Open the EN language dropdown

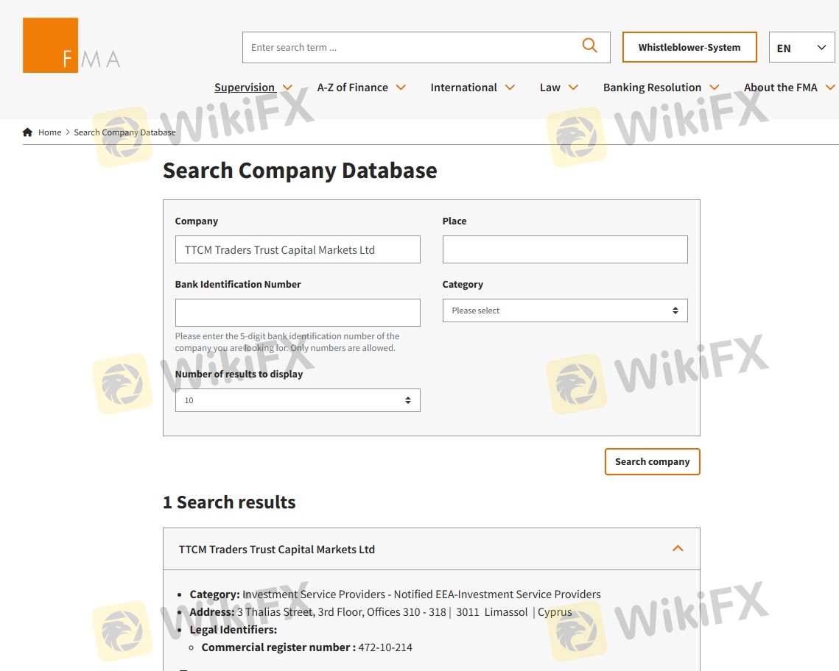(x=801, y=48)
